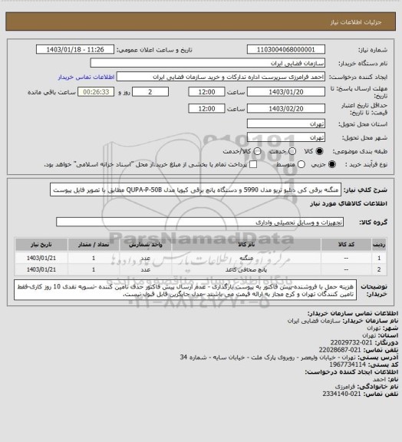Click the گروه کالا goods group field
Screen dimensions: 402x442
pyautogui.click(x=199, y=222)
